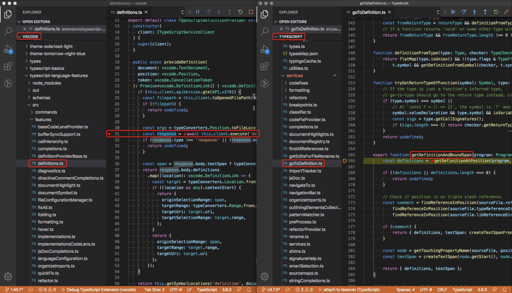The image size is (512, 293).
Task: Click Debug TypeScript Extension (vscode) in status bar
Action: (99, 290)
